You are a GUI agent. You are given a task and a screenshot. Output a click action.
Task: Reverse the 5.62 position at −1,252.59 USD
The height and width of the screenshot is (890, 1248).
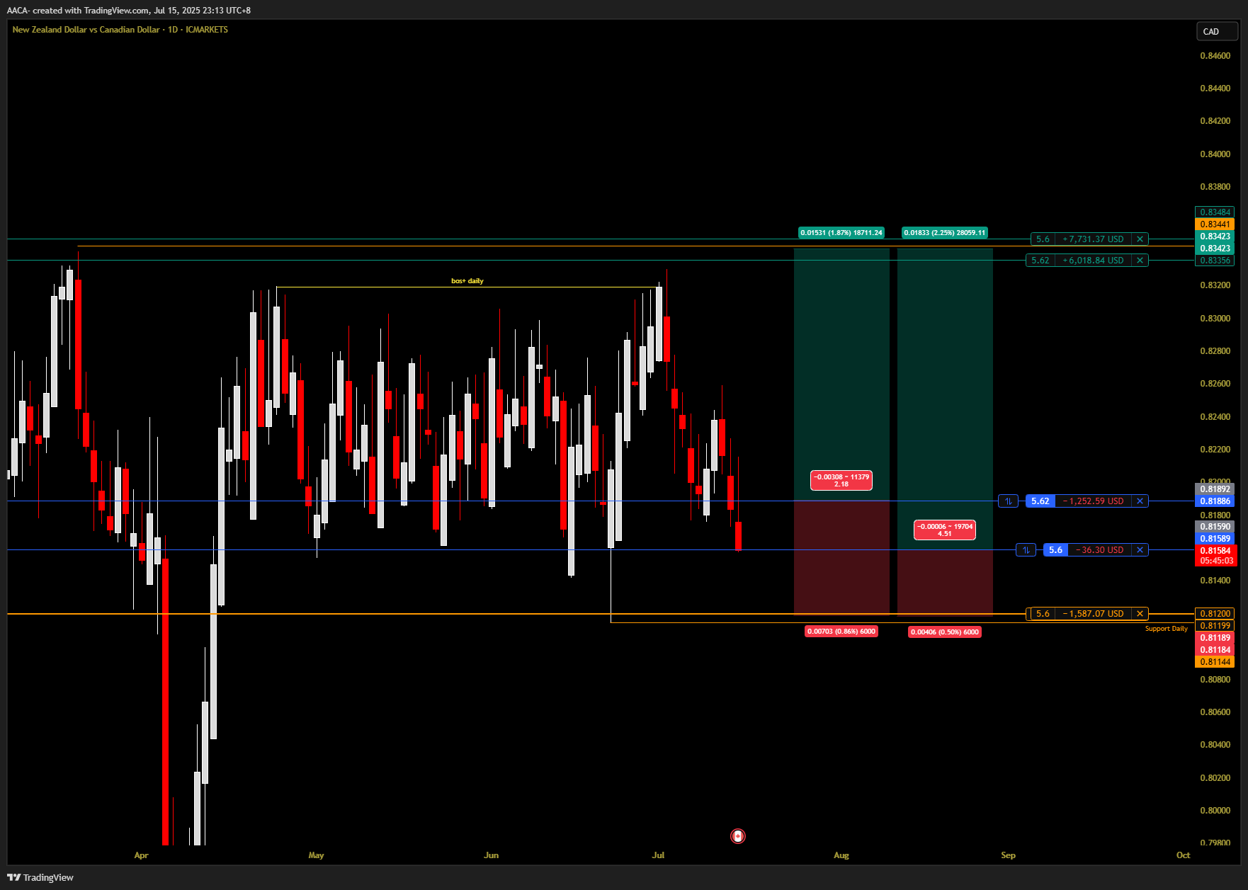(1008, 501)
